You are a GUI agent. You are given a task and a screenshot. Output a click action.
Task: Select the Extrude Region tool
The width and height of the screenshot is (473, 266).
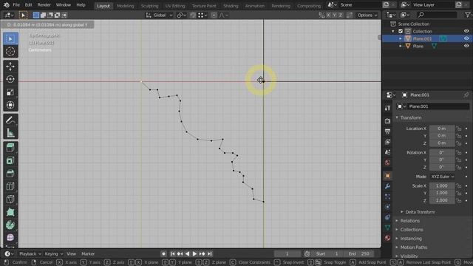point(10,148)
